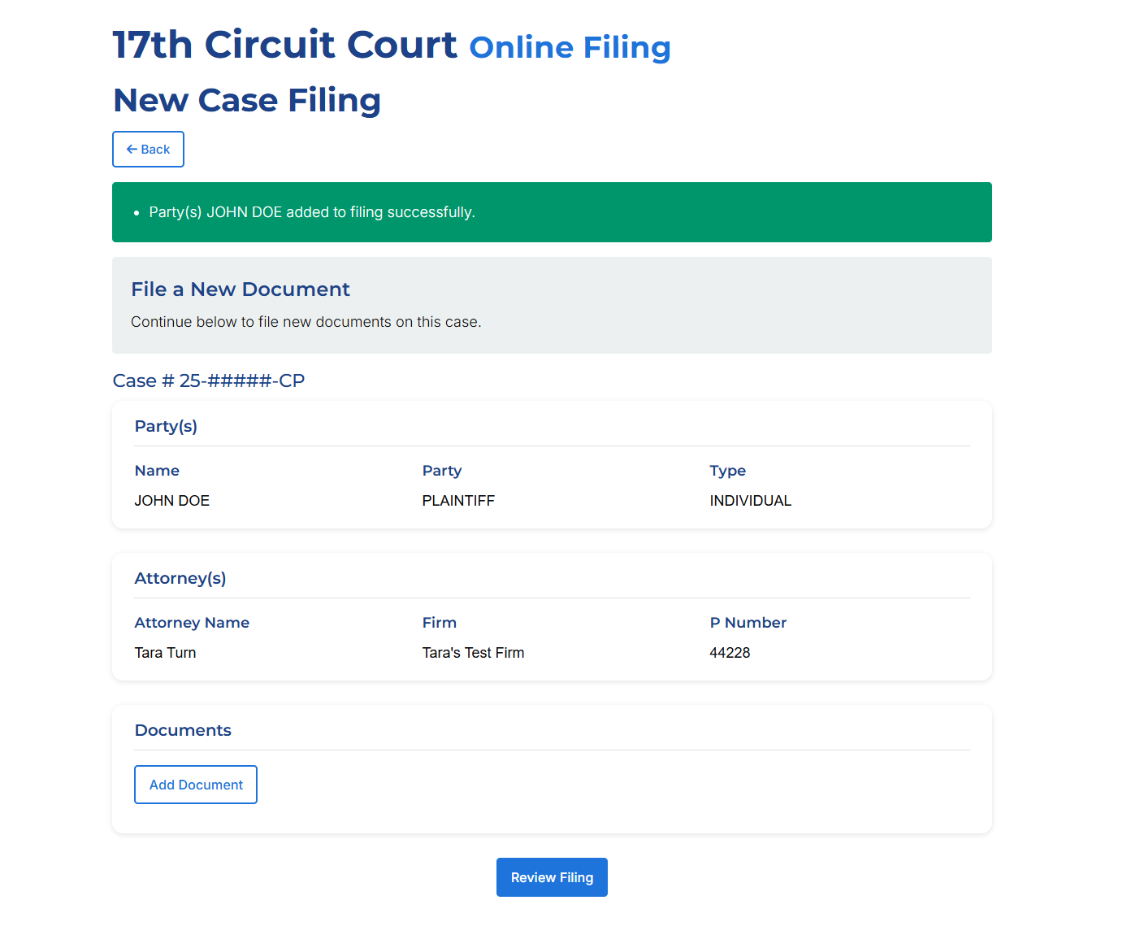This screenshot has height=935, width=1127.
Task: Click the 17th Circuit Court title
Action: [x=284, y=45]
